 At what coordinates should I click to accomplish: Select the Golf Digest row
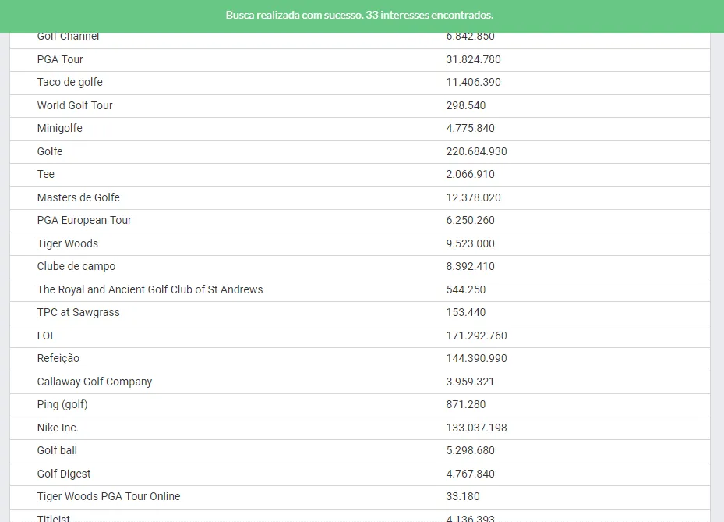coord(64,474)
